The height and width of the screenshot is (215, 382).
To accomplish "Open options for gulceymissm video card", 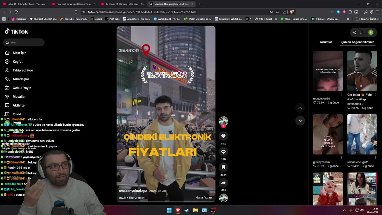I will pos(341,158).
